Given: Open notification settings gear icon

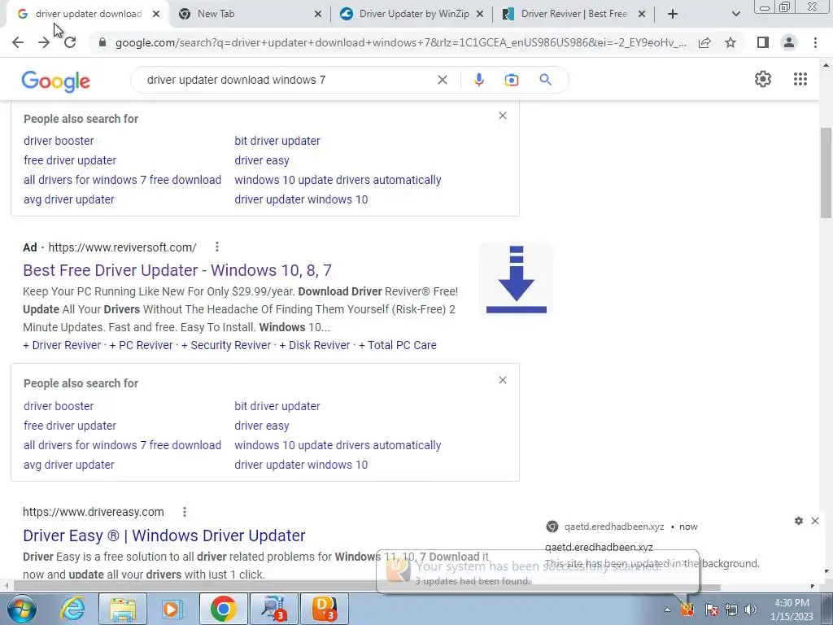Looking at the screenshot, I should tap(799, 521).
